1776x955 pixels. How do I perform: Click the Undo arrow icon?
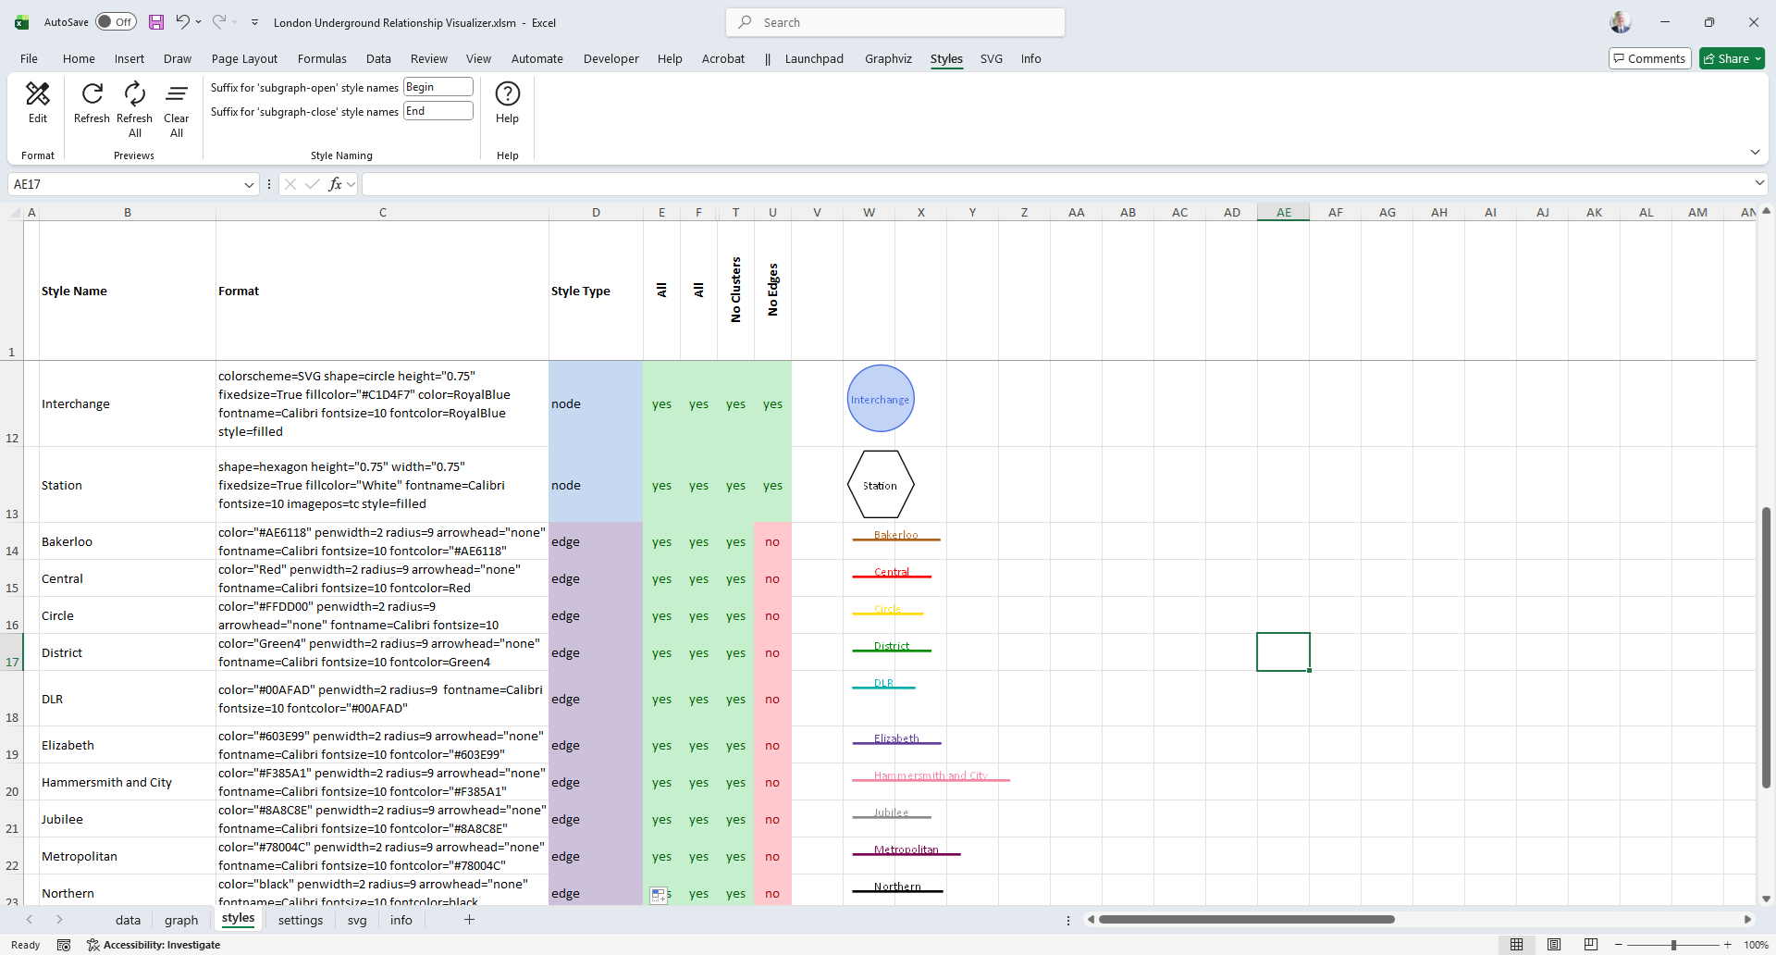point(182,22)
